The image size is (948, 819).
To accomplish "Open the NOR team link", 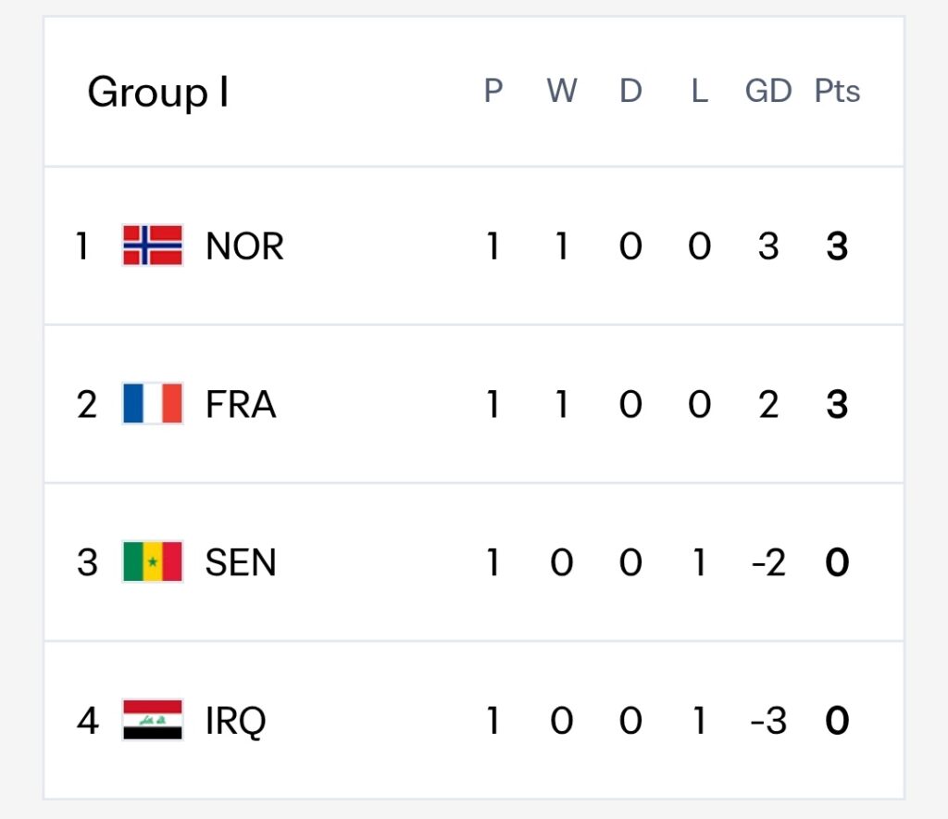I will tap(244, 246).
